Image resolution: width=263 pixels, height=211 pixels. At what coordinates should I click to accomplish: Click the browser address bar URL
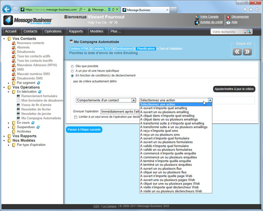tap(51, 9)
